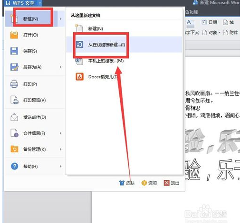Expand the 另存为(A) submenu arrow
This screenshot has height=223, width=241.
[61, 67]
